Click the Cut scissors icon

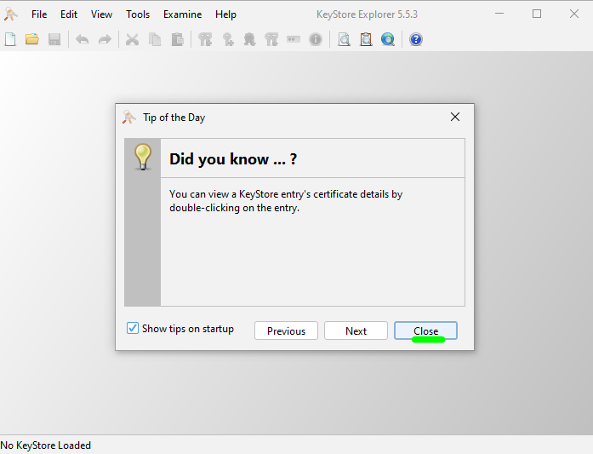[x=132, y=39]
